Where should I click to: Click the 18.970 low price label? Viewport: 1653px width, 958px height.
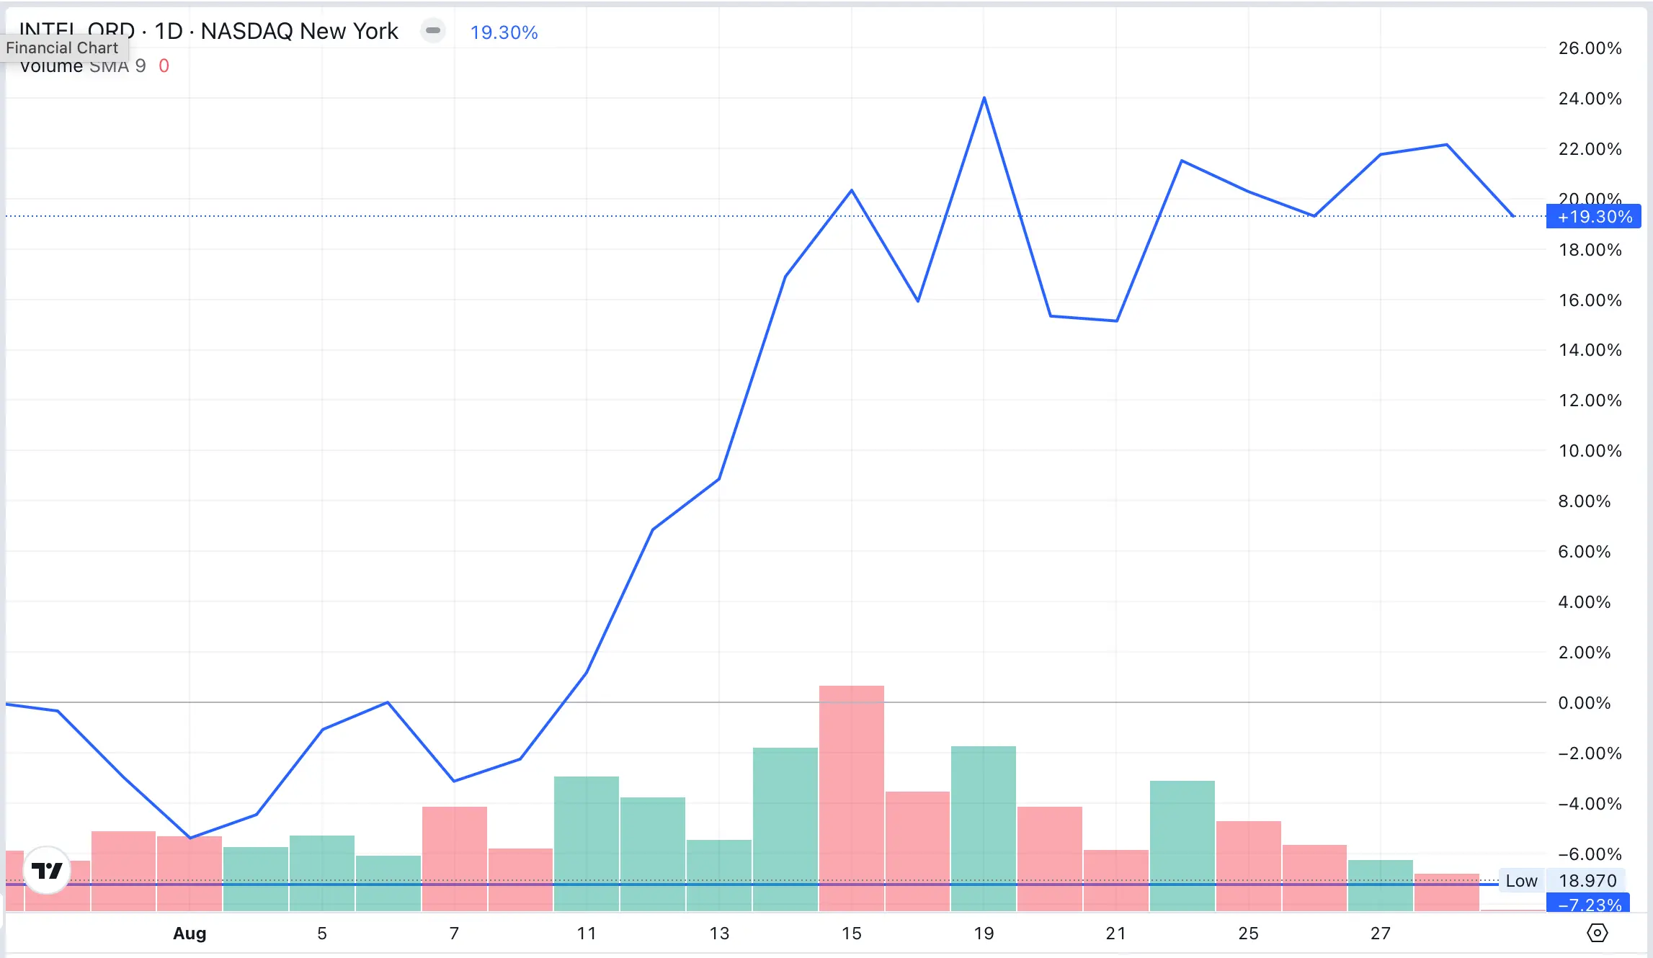click(x=1587, y=880)
